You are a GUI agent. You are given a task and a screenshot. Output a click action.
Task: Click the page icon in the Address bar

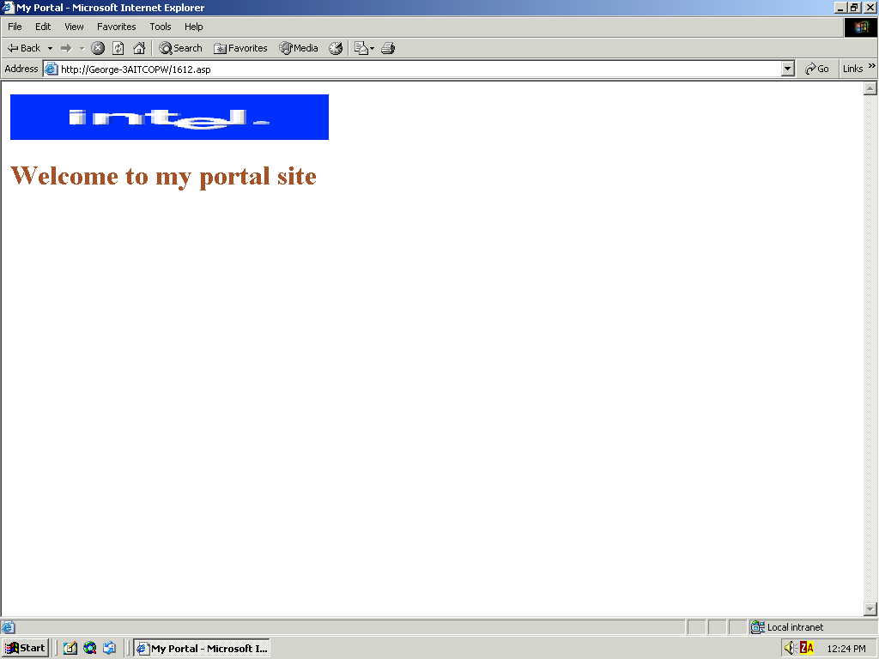coord(51,69)
